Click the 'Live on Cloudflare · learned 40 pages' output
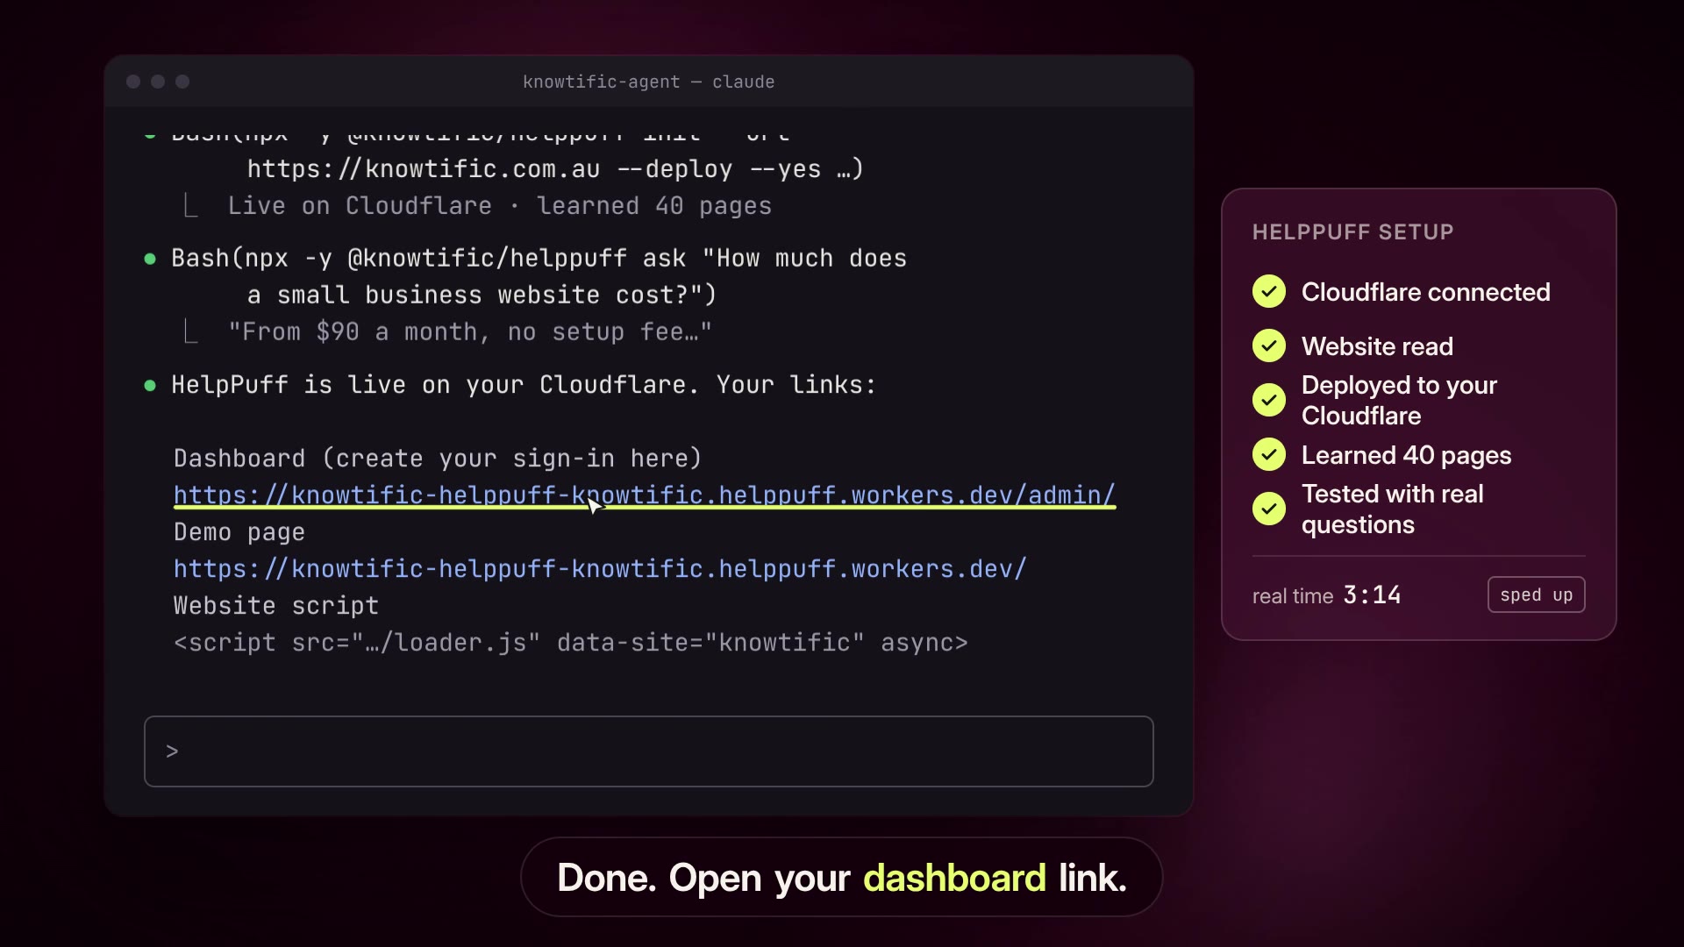 500,206
